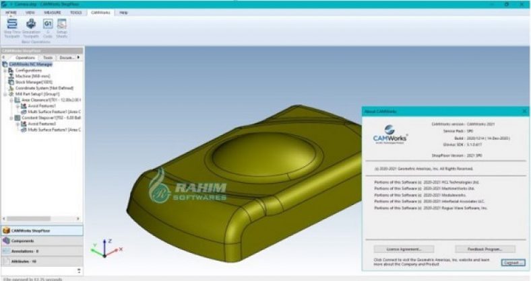Viewport: 531px width, 281px height.
Task: Click the app icon in the title bar
Action: 4,5
